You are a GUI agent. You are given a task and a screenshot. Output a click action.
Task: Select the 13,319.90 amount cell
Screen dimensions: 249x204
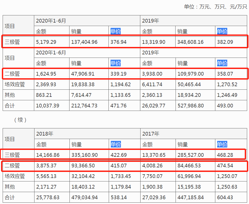[x=154, y=42]
